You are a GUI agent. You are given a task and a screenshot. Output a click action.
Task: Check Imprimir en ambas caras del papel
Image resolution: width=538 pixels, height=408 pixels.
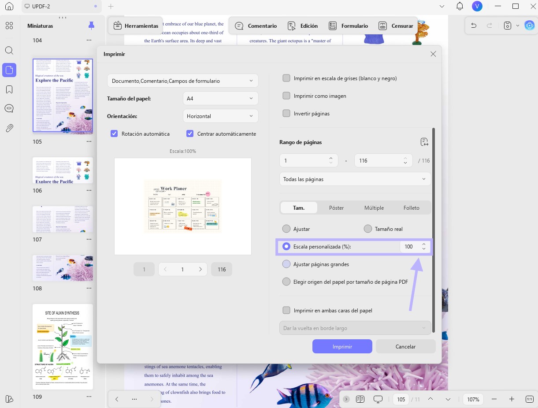[286, 310]
